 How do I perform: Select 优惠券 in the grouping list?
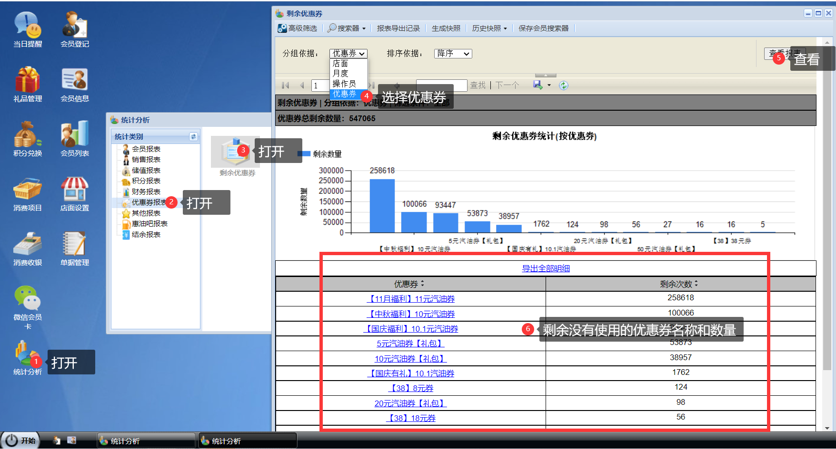tap(348, 94)
